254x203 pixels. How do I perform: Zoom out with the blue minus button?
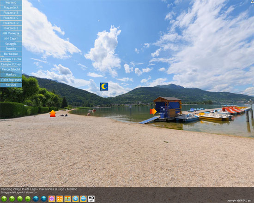(x=44, y=199)
